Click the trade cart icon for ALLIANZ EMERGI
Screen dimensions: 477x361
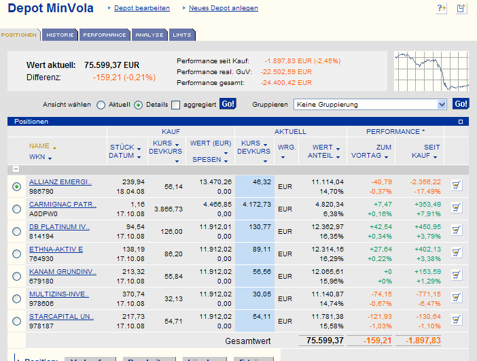pyautogui.click(x=457, y=186)
